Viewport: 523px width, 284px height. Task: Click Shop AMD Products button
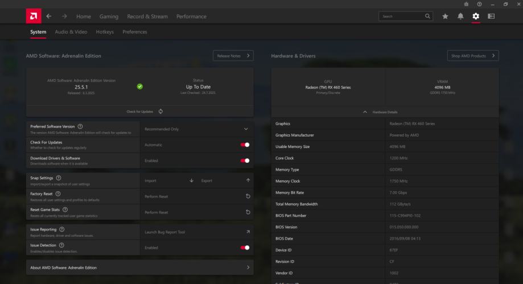pos(473,56)
